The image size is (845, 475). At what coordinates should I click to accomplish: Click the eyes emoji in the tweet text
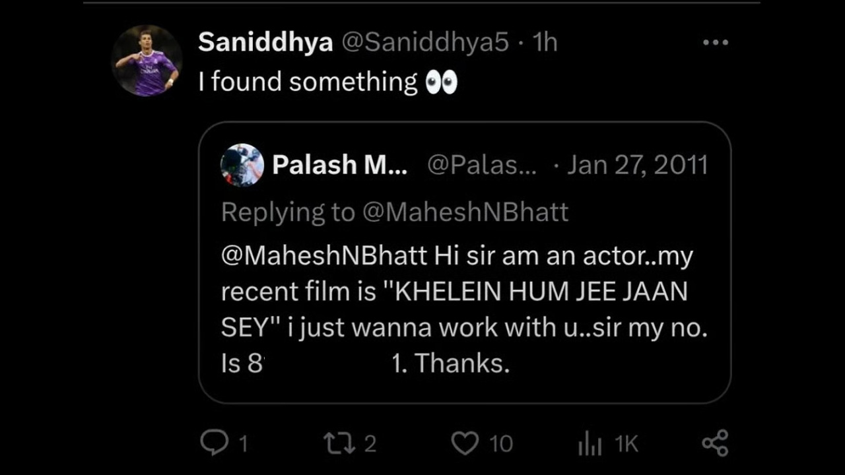click(x=441, y=82)
